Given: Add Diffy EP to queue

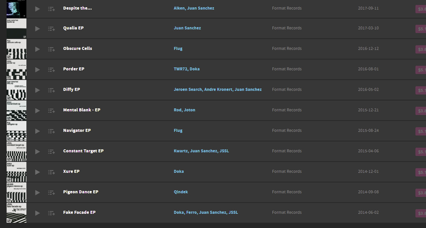Looking at the screenshot, I should point(51,90).
